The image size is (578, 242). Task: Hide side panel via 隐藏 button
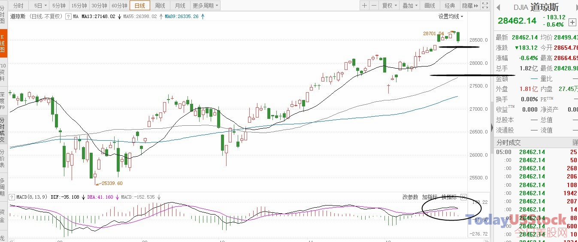(469, 6)
